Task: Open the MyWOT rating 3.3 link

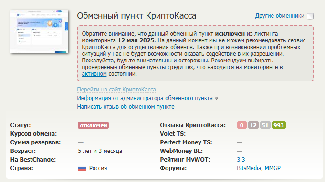Action: (241, 160)
